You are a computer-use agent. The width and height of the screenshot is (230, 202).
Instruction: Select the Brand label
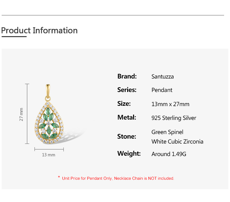pos(127,77)
